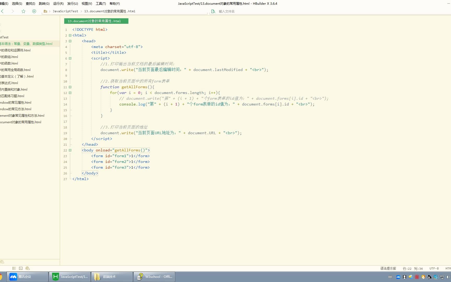Screen dimensions: 451x282
Task: Click the cloud globe icon in the status bar
Action: pyautogui.click(x=28, y=268)
